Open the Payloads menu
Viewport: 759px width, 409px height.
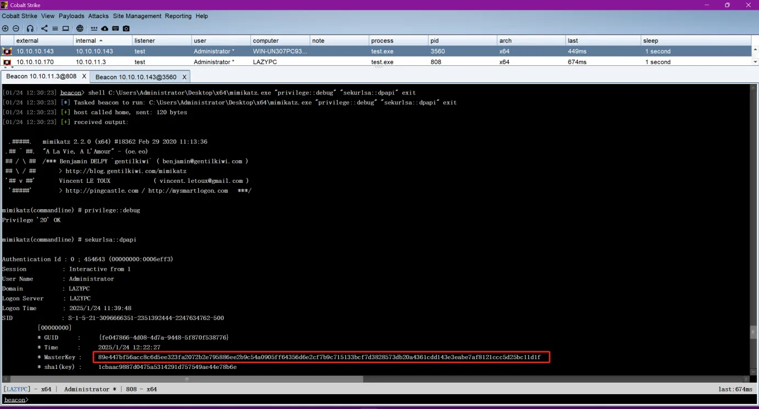tap(72, 16)
